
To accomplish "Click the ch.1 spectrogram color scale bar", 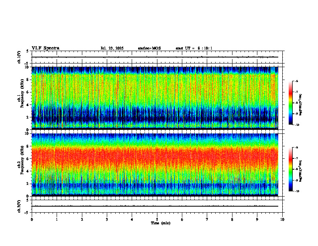I will pyautogui.click(x=290, y=103).
